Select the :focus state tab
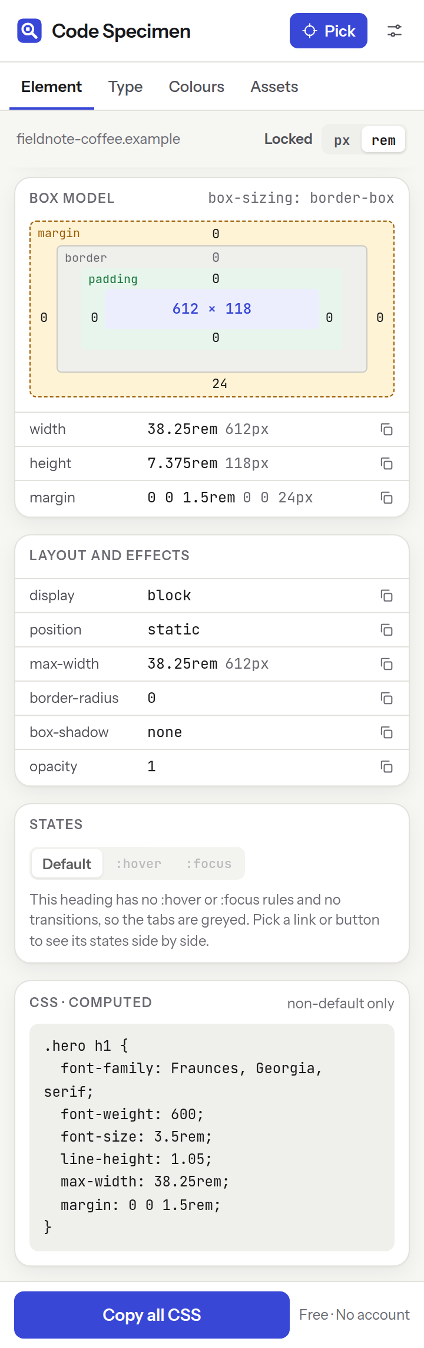 [208, 864]
